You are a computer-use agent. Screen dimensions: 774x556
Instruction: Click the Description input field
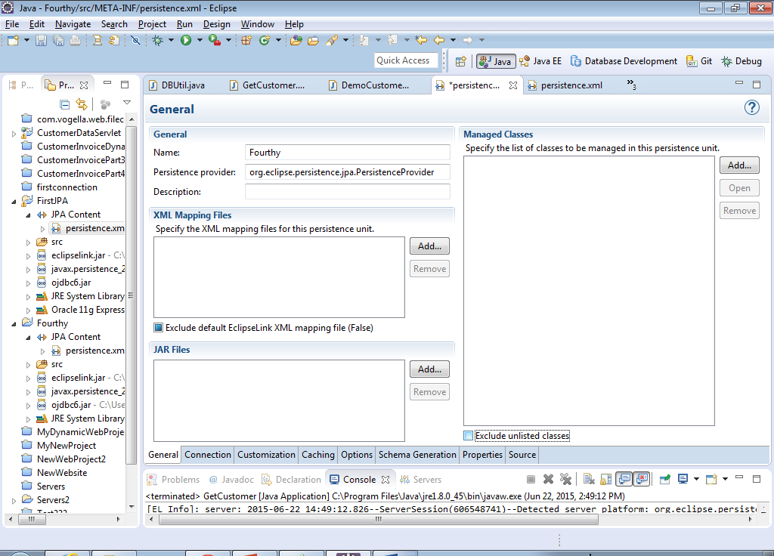347,192
